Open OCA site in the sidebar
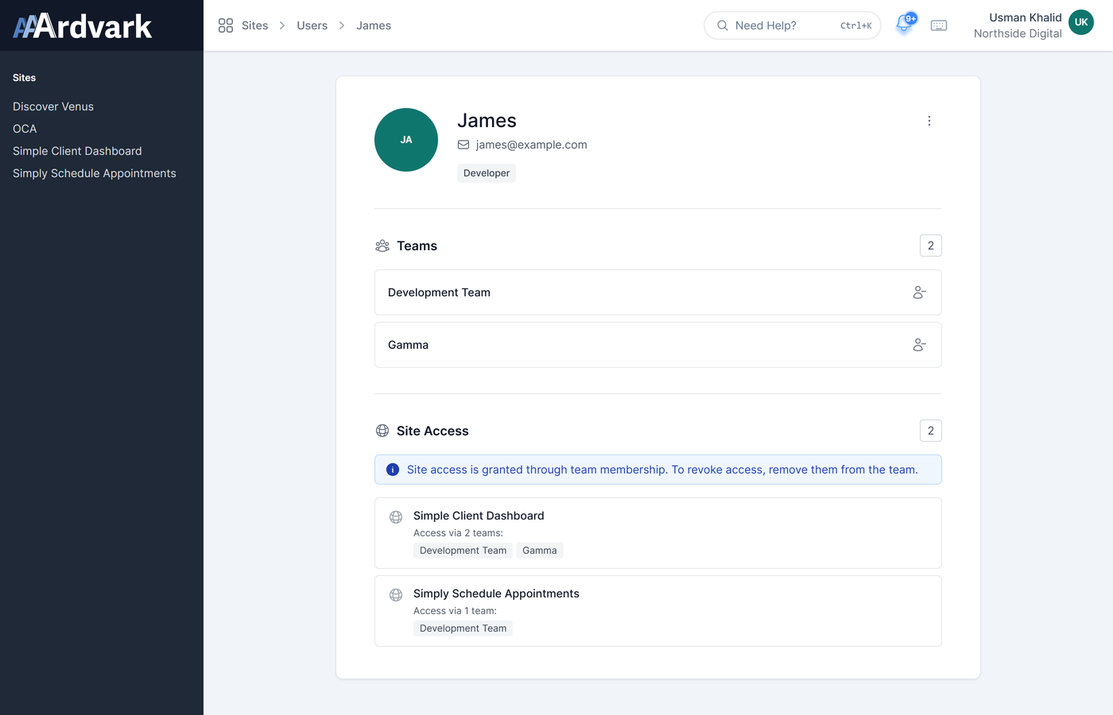Viewport: 1113px width, 715px height. click(25, 129)
